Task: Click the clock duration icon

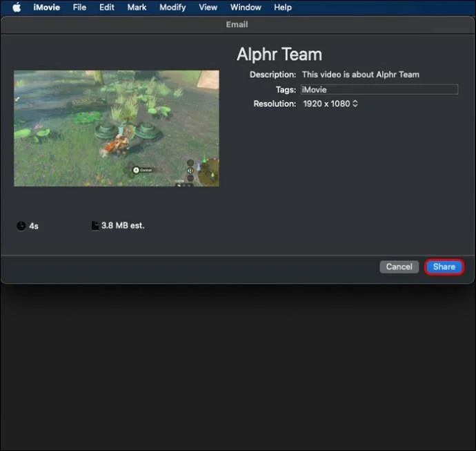Action: [21, 226]
